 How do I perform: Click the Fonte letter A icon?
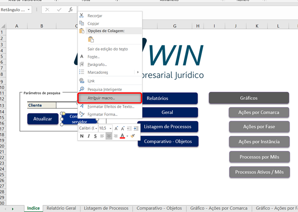pos(82,56)
